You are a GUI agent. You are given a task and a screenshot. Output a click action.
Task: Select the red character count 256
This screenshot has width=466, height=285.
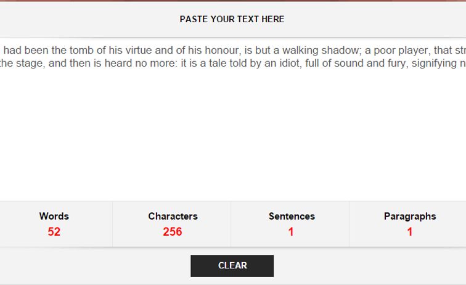click(x=173, y=232)
